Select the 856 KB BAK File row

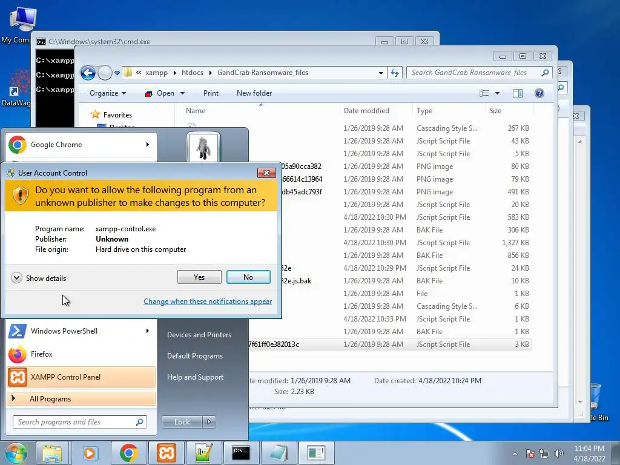click(x=358, y=256)
